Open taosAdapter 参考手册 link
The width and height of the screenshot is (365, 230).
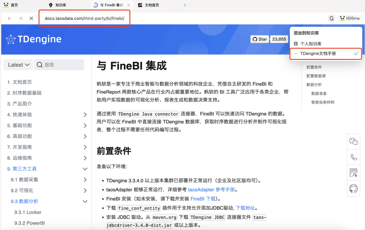(x=211, y=190)
